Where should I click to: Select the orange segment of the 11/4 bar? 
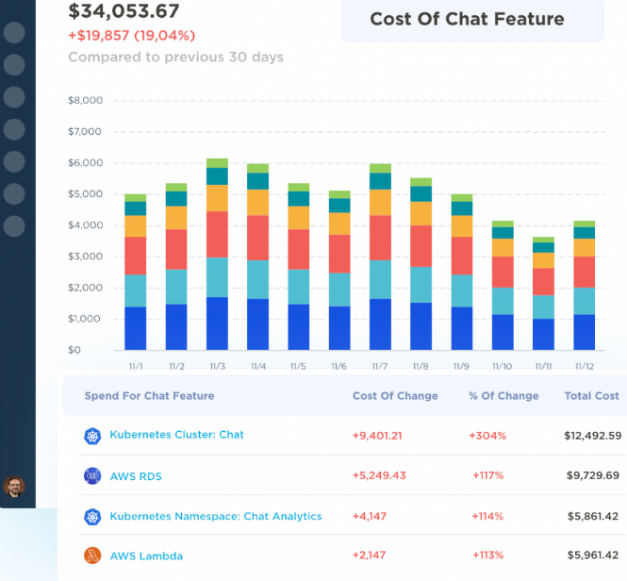pyautogui.click(x=257, y=202)
